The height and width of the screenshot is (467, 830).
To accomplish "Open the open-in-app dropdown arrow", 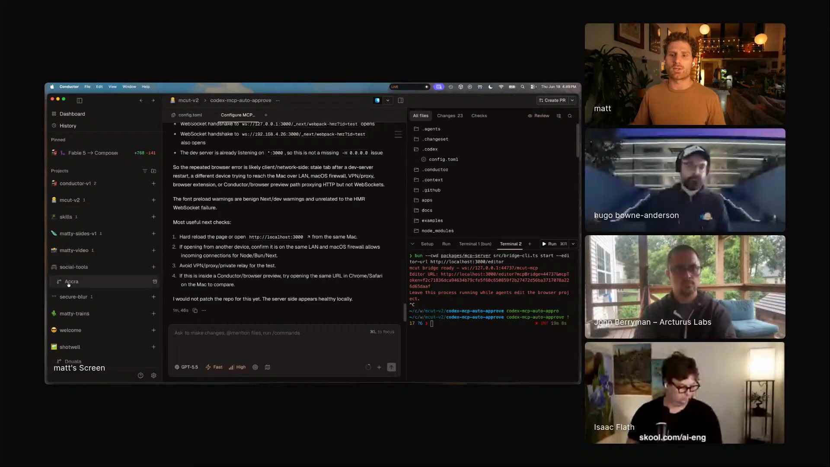I will pos(388,100).
